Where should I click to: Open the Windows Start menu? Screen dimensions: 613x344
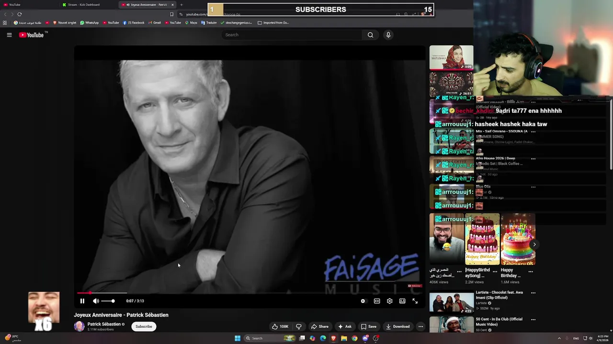pyautogui.click(x=238, y=338)
